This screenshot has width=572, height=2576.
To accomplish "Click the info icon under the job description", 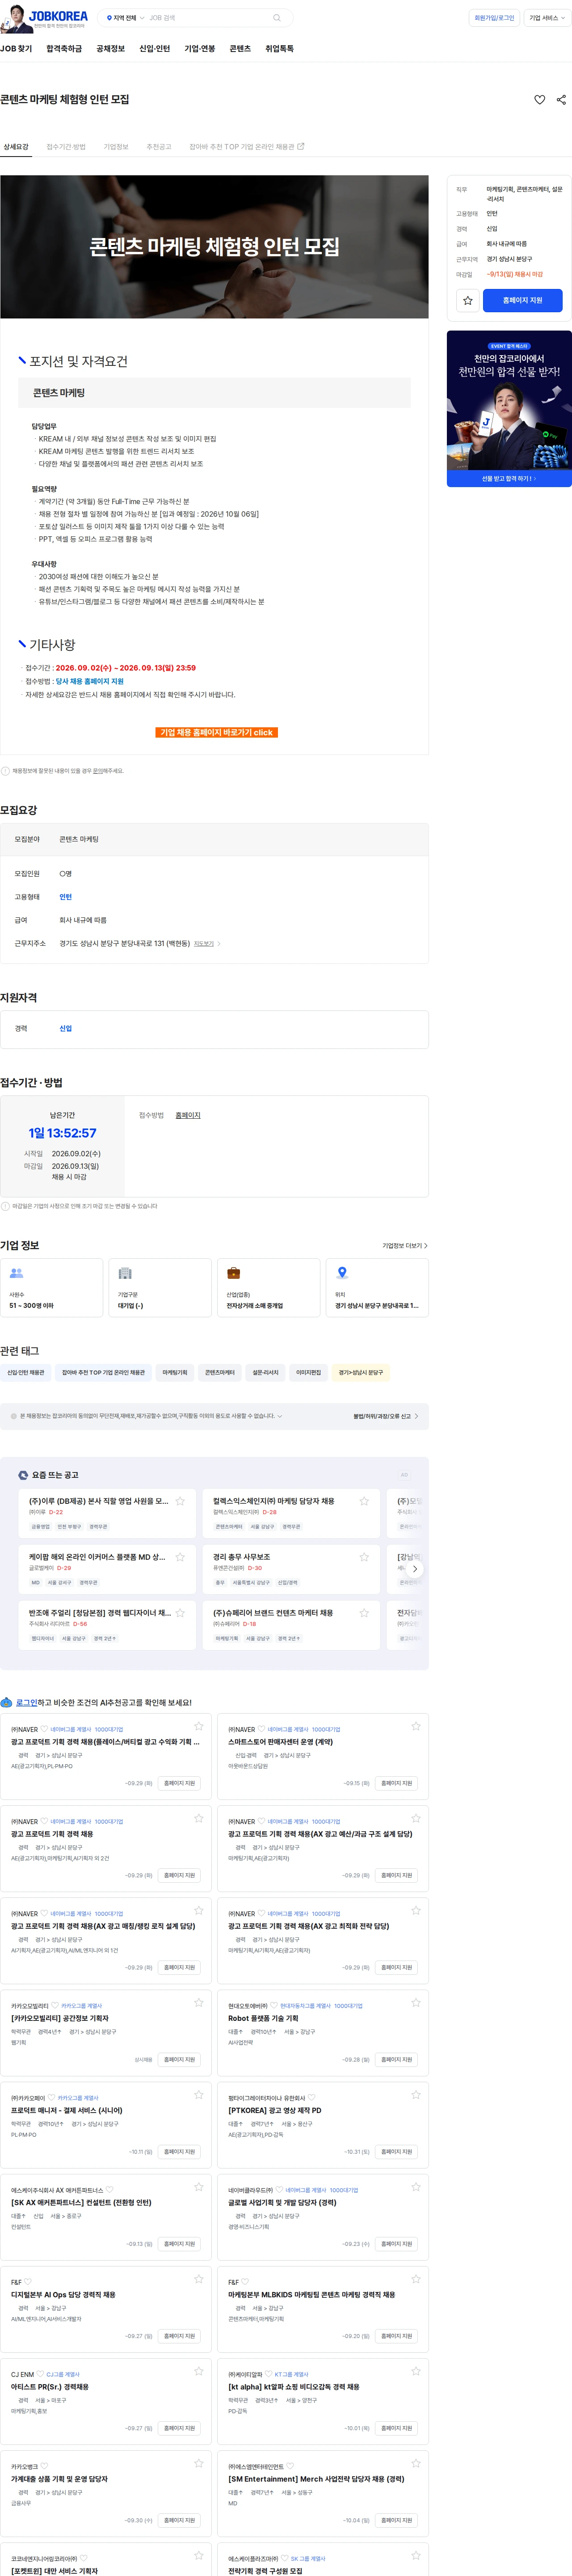I will click(5, 771).
